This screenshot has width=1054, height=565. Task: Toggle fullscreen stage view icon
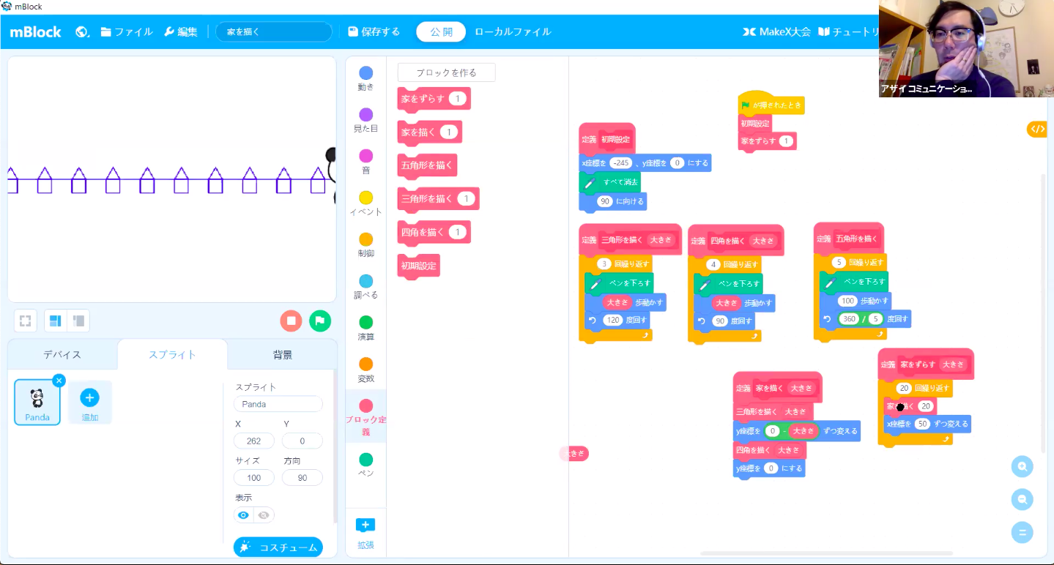tap(26, 321)
